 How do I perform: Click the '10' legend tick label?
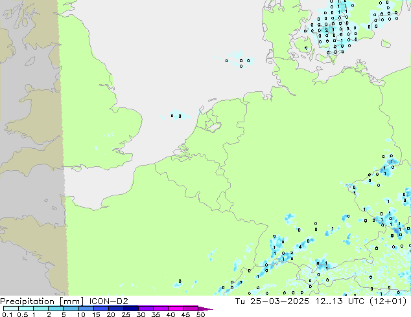click(81, 314)
